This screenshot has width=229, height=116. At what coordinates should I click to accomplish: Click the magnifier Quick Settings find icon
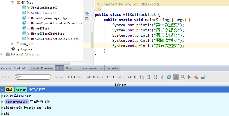point(183,77)
